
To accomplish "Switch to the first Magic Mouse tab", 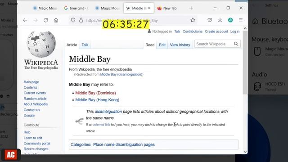I will 45,8.
